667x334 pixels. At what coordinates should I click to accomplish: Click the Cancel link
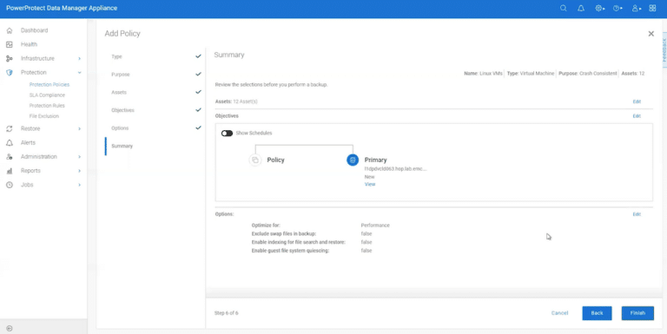click(559, 313)
